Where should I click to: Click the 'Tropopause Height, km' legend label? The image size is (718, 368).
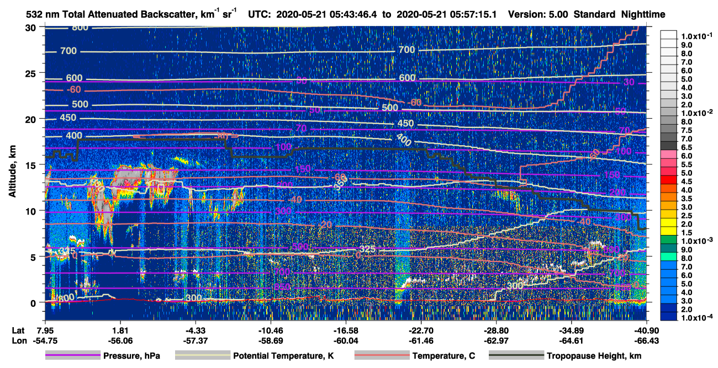tap(594, 356)
